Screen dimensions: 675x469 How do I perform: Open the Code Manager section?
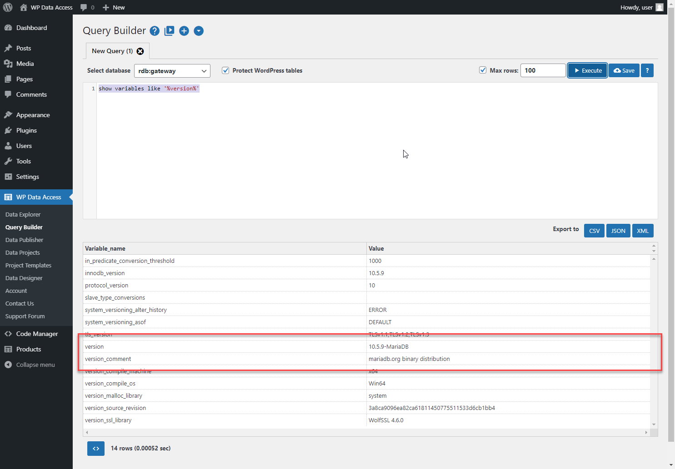[36, 334]
